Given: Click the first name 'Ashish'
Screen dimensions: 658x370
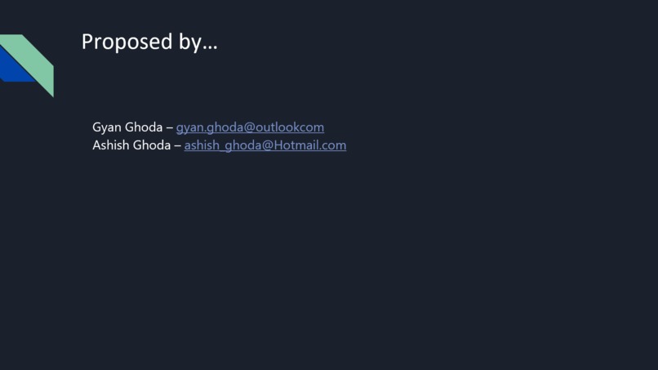Looking at the screenshot, I should [111, 145].
